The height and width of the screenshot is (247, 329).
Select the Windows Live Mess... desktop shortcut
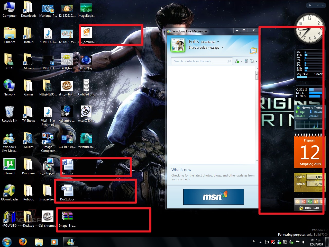click(10, 142)
